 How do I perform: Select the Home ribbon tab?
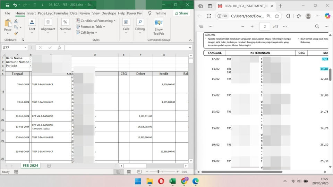point(20,13)
